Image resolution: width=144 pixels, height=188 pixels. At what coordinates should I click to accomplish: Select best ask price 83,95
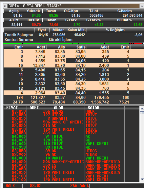point(80,52)
